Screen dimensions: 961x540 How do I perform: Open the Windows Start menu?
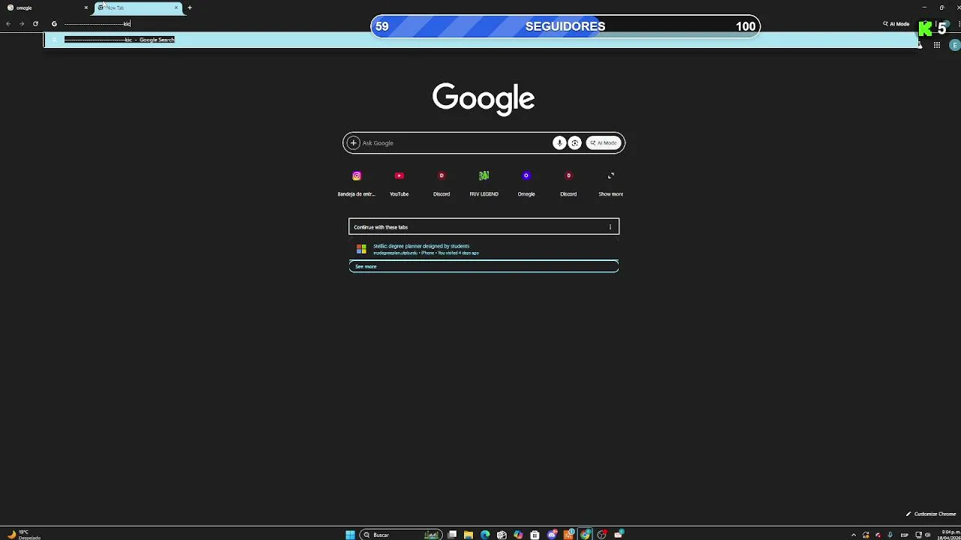pyautogui.click(x=350, y=535)
